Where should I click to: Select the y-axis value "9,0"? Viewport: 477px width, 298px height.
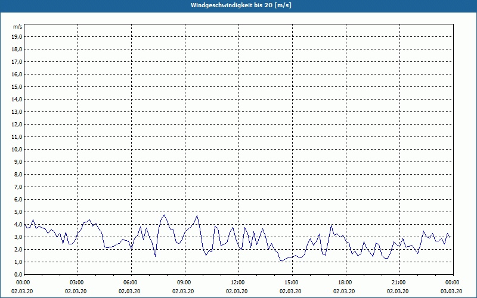point(18,162)
